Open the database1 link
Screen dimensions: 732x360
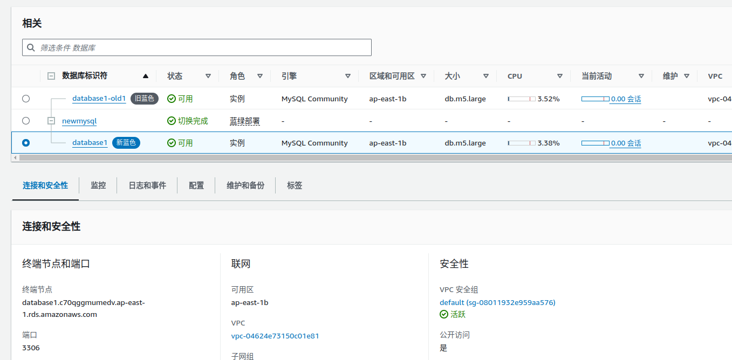coord(90,143)
